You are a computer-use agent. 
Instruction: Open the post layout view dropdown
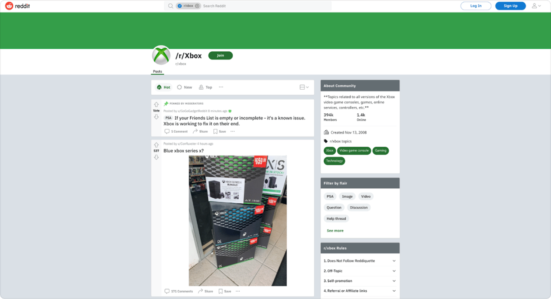[x=304, y=87]
